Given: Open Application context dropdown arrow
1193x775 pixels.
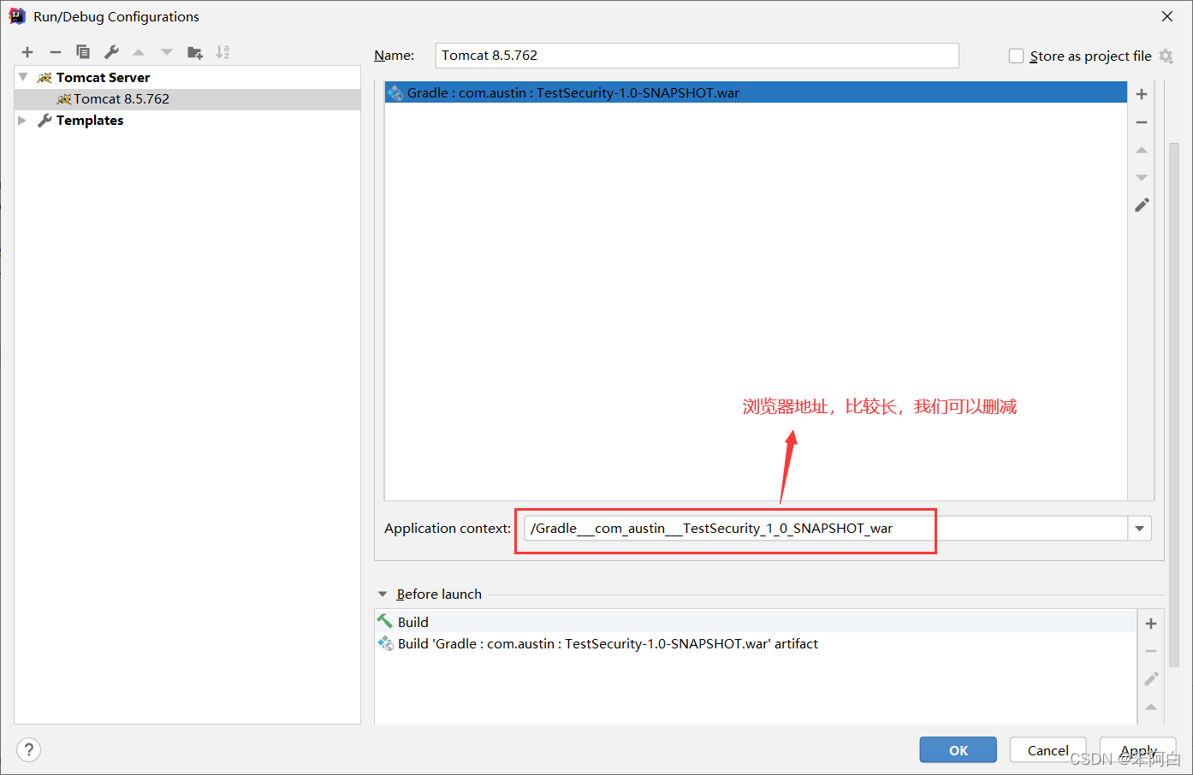Looking at the screenshot, I should click(1139, 529).
